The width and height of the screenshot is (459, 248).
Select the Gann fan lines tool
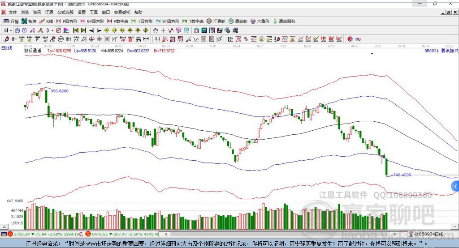(x=165, y=39)
